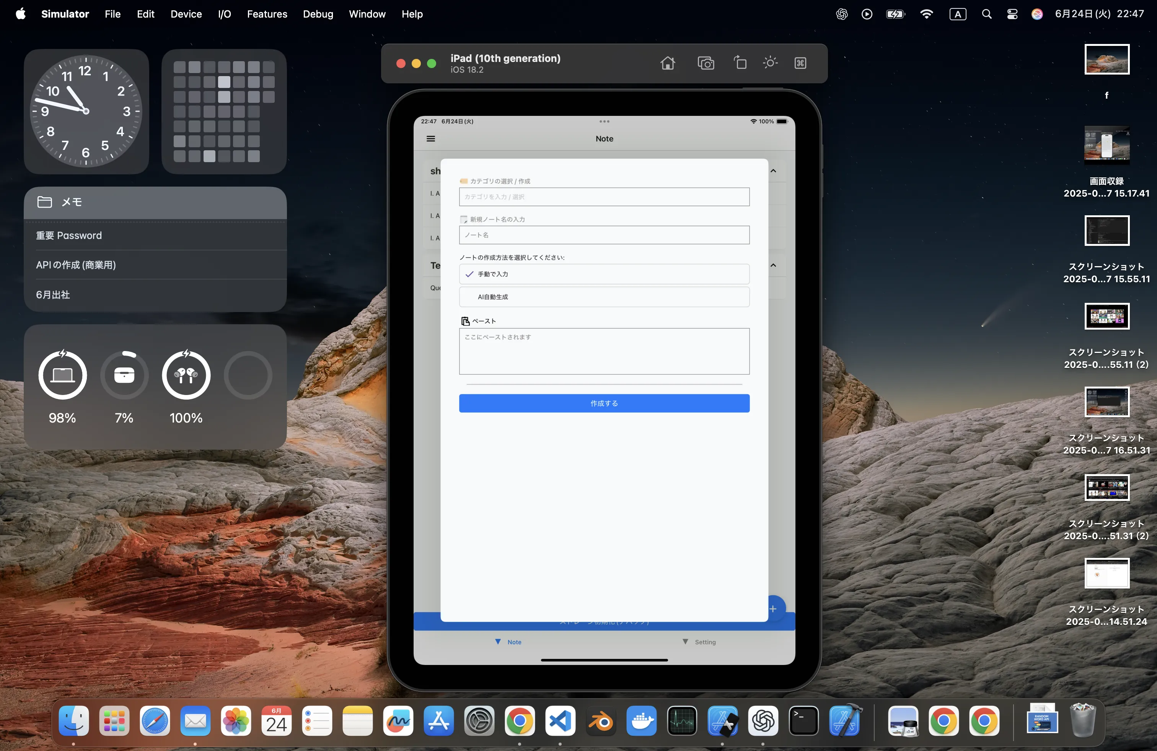The image size is (1157, 751).
Task: Open macOS Control Center toggle icon
Action: (x=1012, y=14)
